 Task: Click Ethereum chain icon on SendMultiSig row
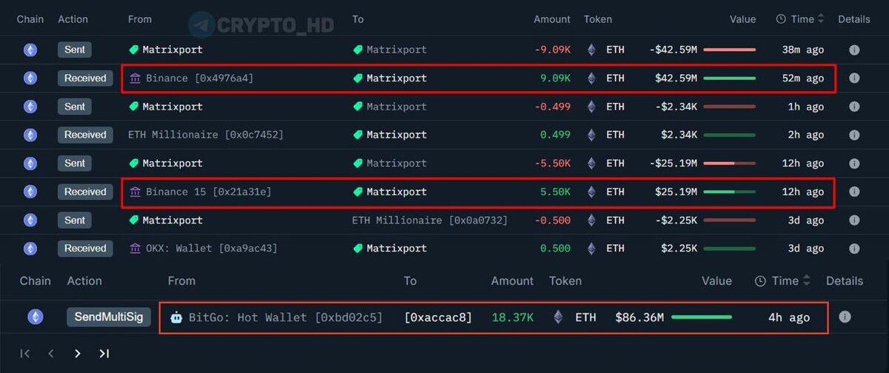click(x=35, y=317)
